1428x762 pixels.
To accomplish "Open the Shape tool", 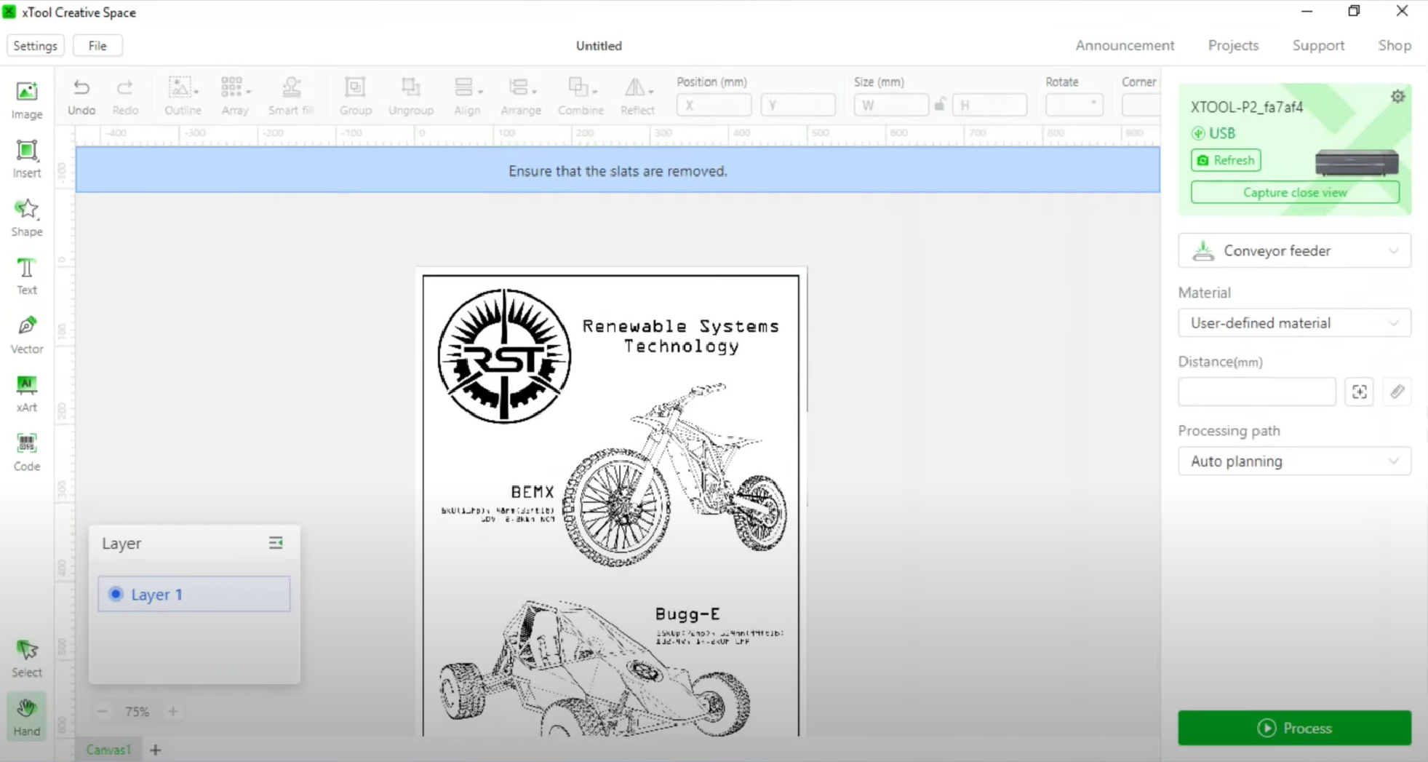I will 27,217.
